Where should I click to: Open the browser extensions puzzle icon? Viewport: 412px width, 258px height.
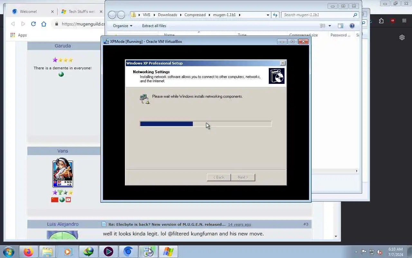coord(381,21)
